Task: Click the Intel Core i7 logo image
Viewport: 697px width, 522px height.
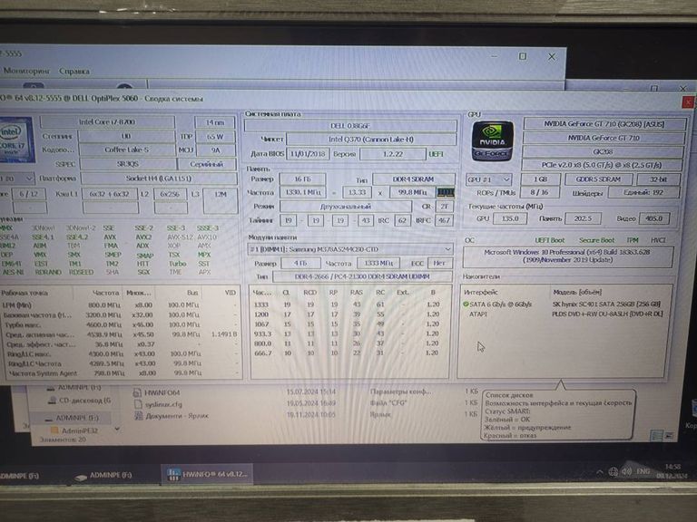Action: click(17, 140)
